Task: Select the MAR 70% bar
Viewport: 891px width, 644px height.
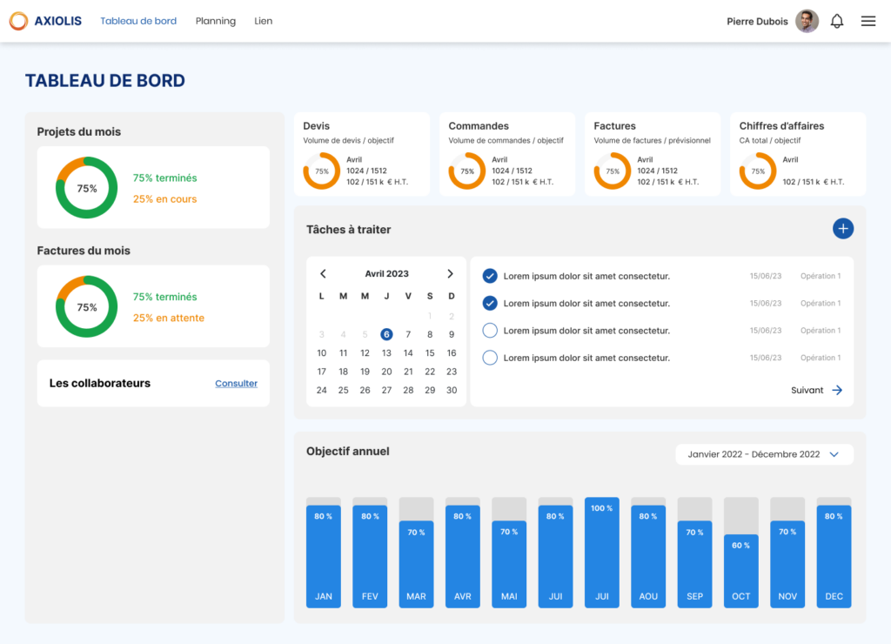Action: 416,564
